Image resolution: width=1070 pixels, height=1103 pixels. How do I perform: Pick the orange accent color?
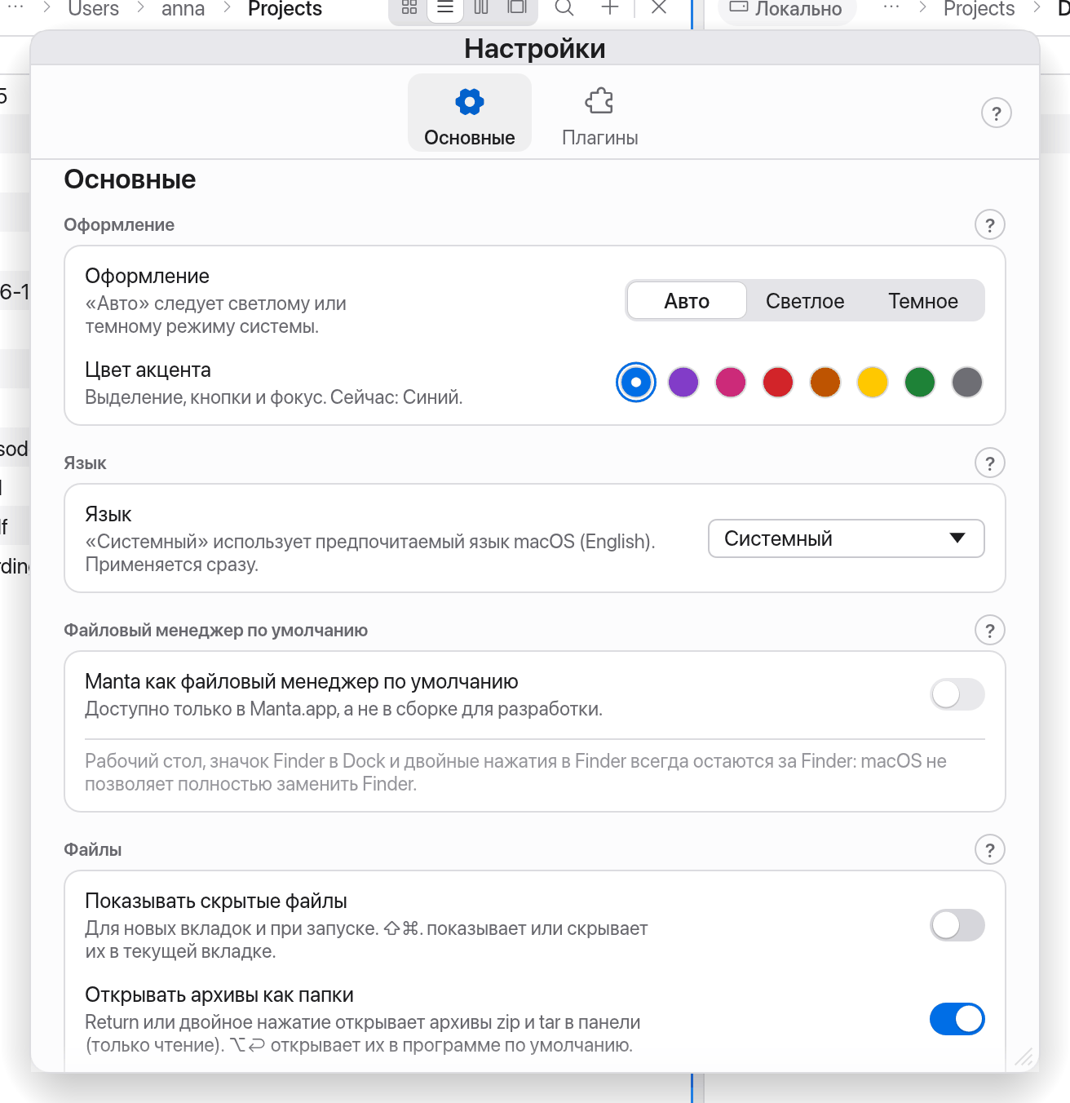(825, 383)
